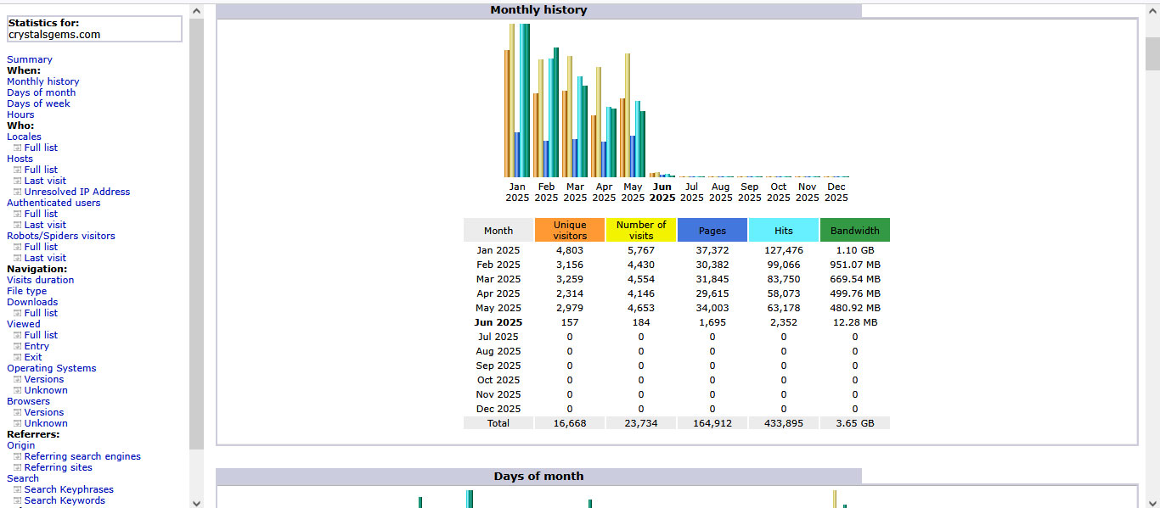Open the Search Keyphrases list
1160x508 pixels.
click(69, 489)
